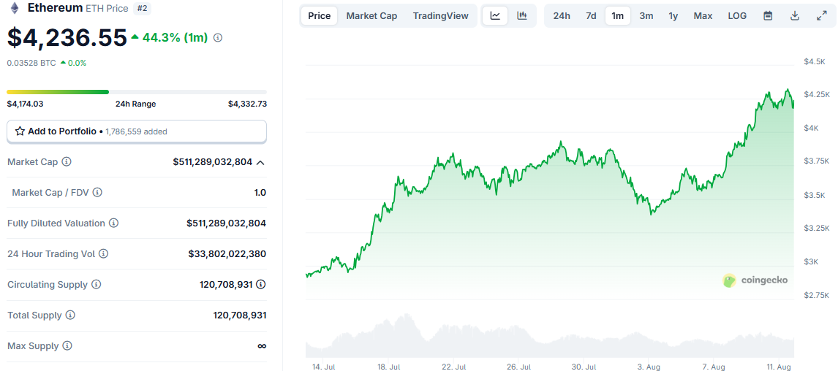This screenshot has height=371, width=838.
Task: Click the Market Cap / FDV value 1.0
Action: point(260,193)
